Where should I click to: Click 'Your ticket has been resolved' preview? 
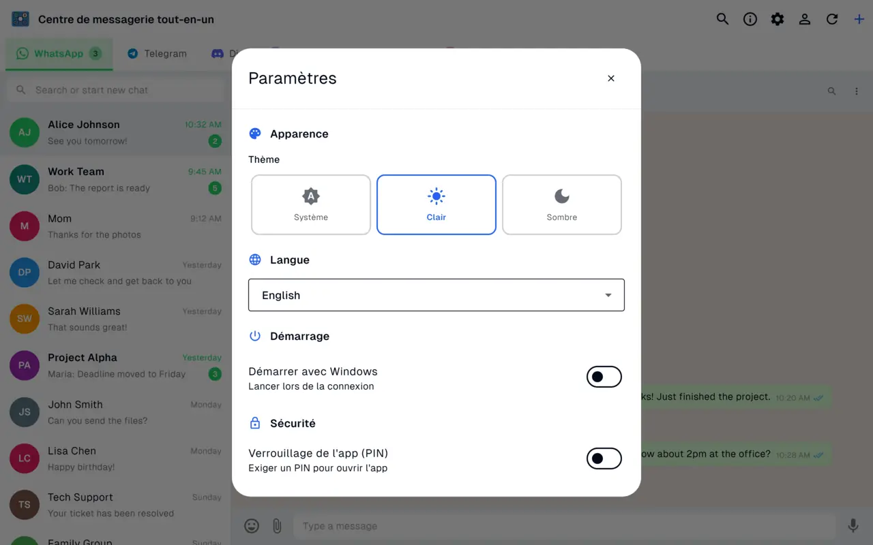point(110,514)
